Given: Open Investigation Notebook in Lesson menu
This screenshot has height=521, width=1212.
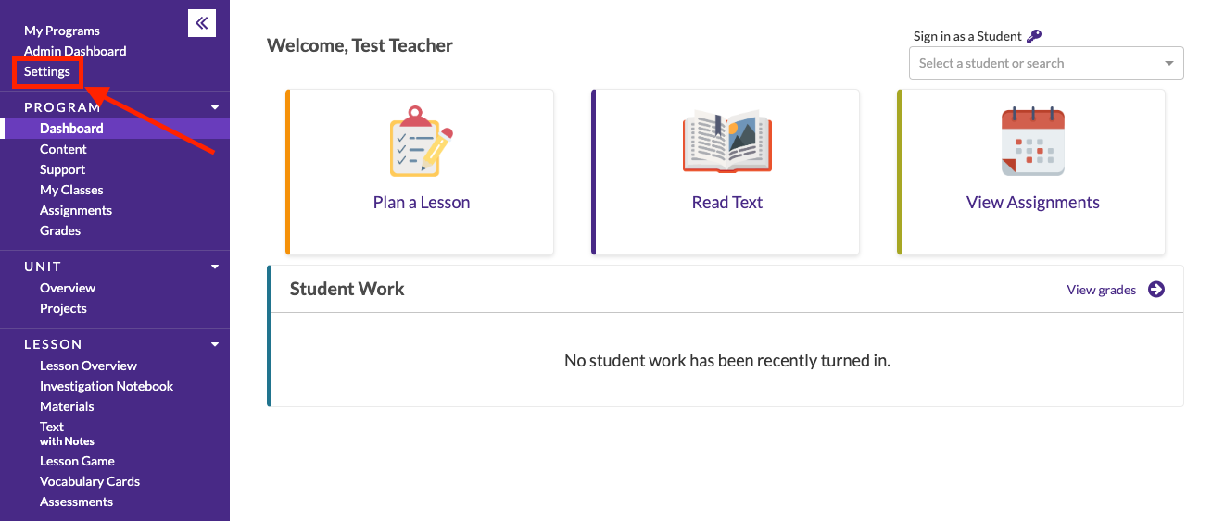Looking at the screenshot, I should pyautogui.click(x=107, y=386).
